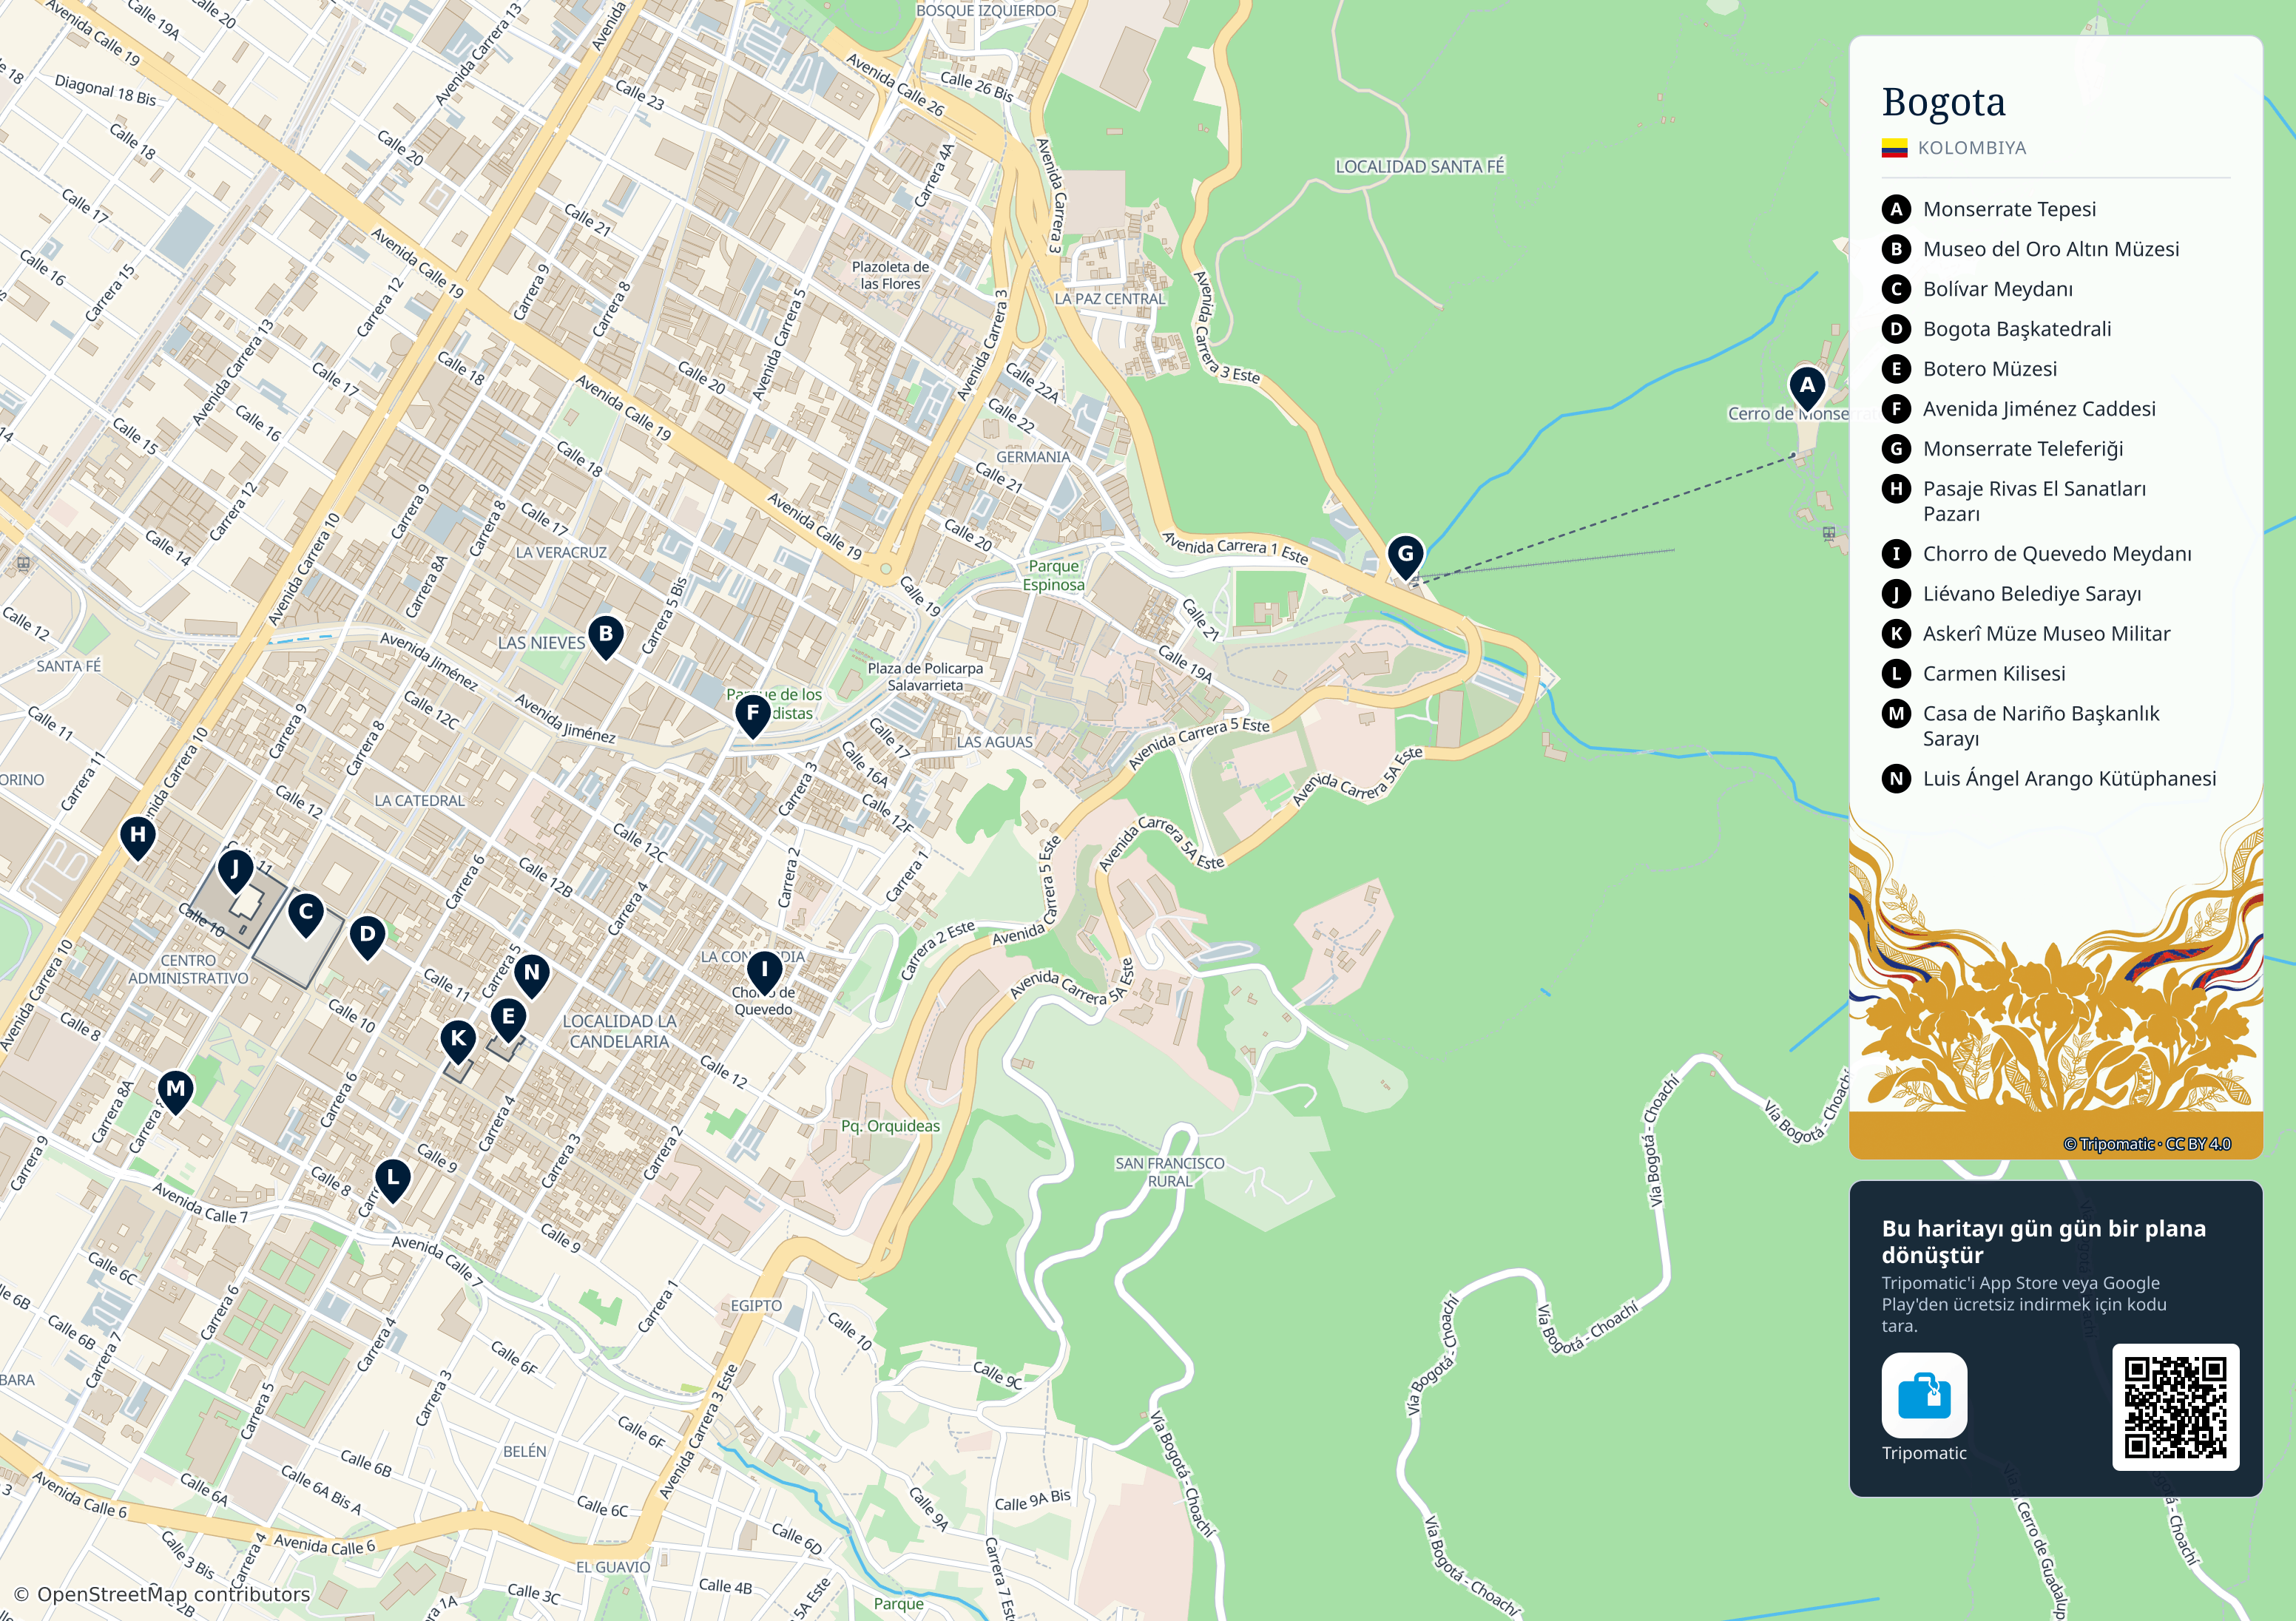
Task: Click the Colombia flag icon
Action: (1894, 148)
